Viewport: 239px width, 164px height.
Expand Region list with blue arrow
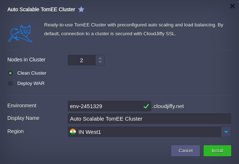[x=226, y=132]
